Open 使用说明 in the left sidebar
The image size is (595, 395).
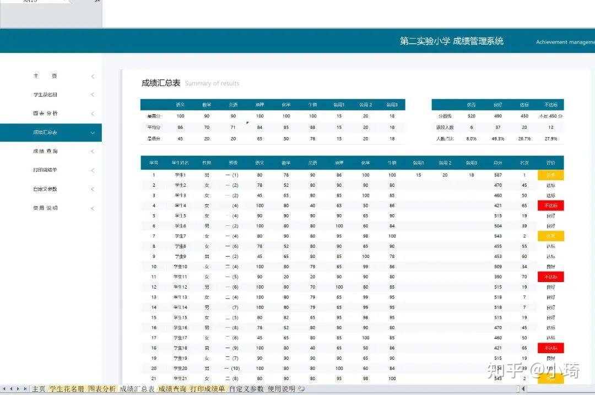pos(45,208)
